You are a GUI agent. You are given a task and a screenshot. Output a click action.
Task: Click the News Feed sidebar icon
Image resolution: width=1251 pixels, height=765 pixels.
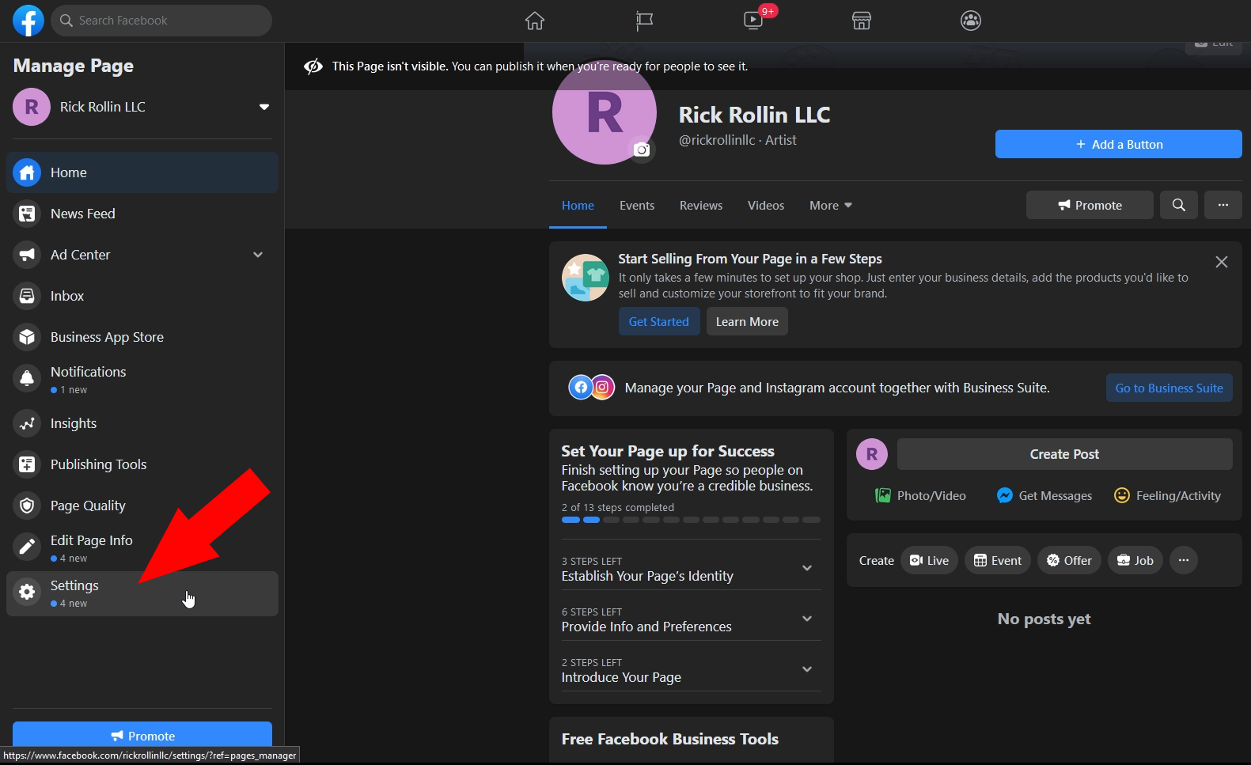coord(27,214)
